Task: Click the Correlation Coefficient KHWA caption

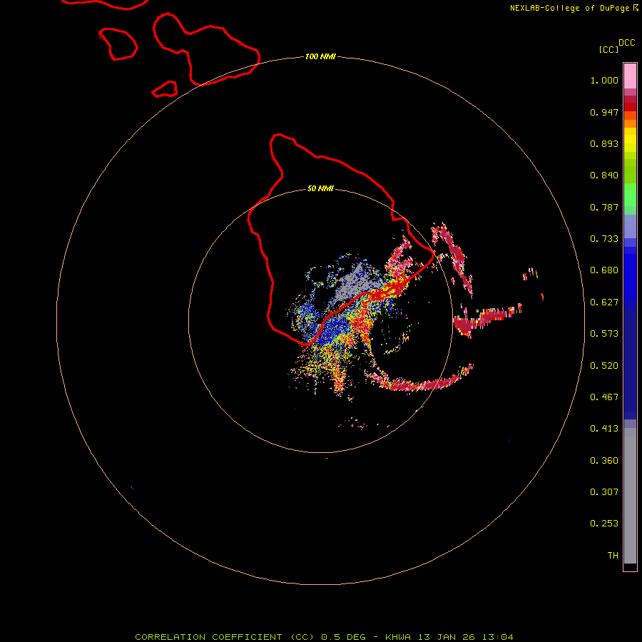Action: tap(324, 637)
